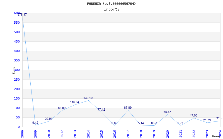Select the 31.57 data label

pos(220,118)
